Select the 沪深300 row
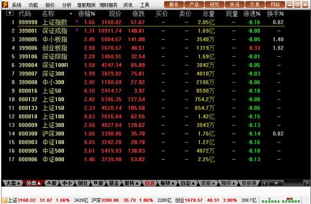Image resolution: width=311 pixels, height=204 pixels. (x=147, y=134)
